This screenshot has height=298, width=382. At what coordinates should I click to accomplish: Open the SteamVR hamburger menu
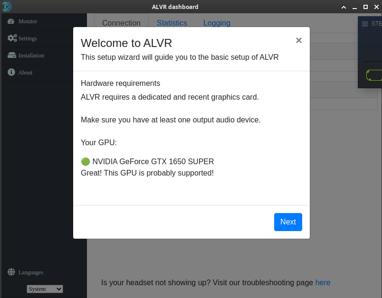click(365, 24)
